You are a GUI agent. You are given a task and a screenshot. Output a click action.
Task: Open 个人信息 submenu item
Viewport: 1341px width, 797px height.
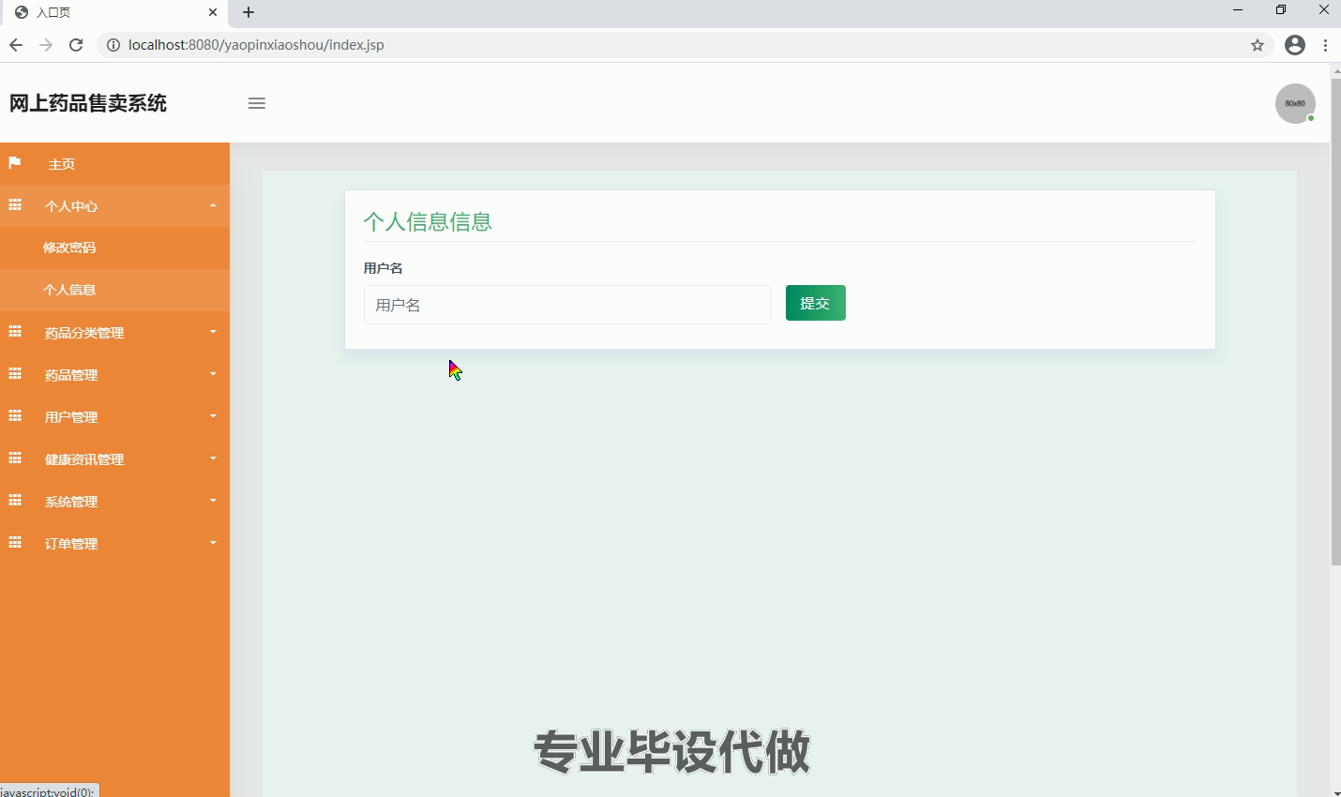coord(114,290)
